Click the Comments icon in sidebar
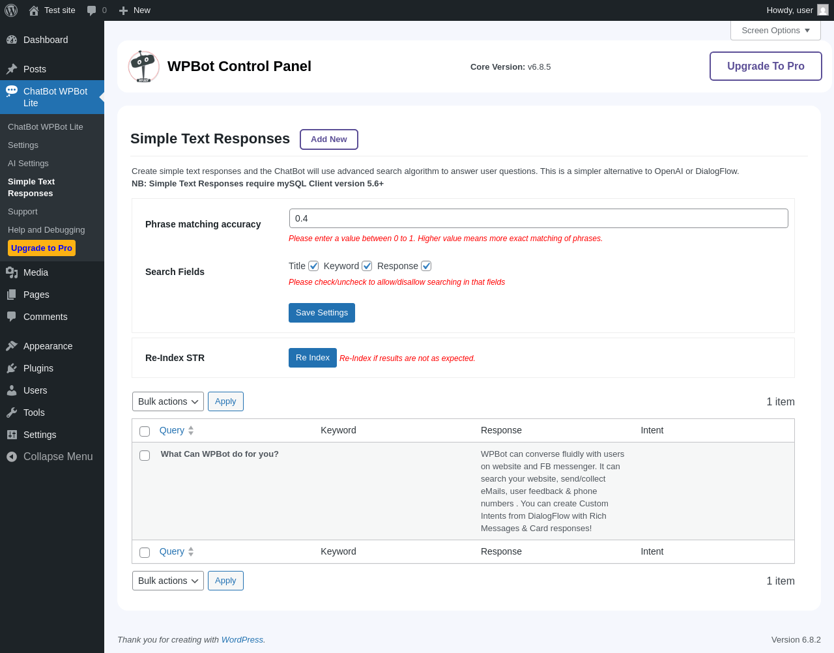 pyautogui.click(x=12, y=317)
